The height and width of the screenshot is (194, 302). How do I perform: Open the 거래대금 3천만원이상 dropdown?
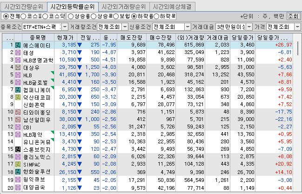tap(249, 27)
